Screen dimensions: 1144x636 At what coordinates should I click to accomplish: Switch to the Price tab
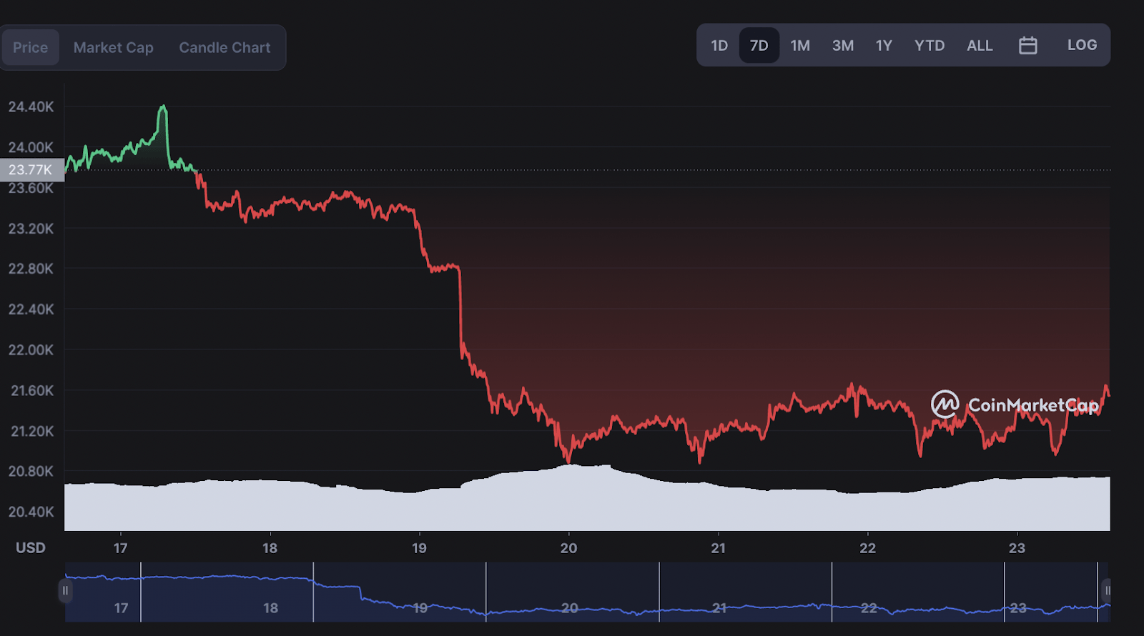[x=30, y=48]
